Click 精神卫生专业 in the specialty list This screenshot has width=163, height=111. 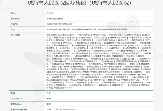point(93,67)
